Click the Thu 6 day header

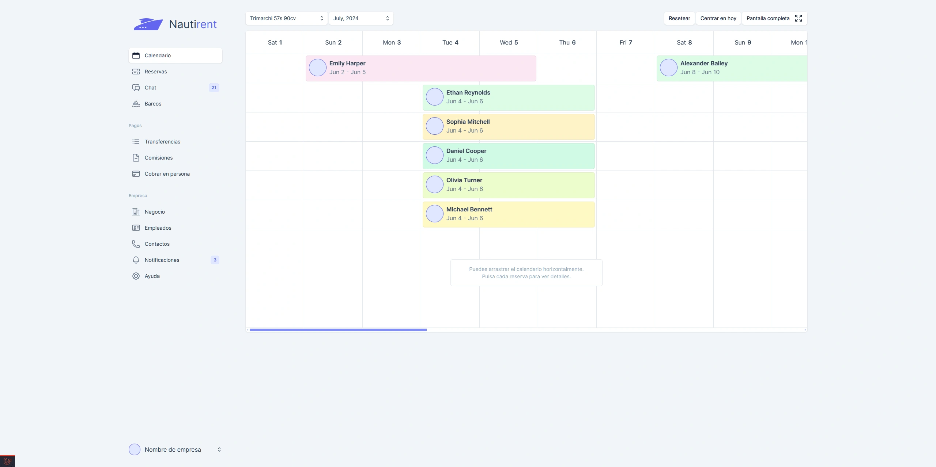(x=567, y=42)
